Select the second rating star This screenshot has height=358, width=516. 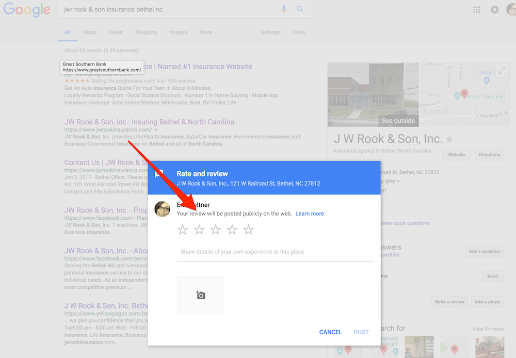199,230
